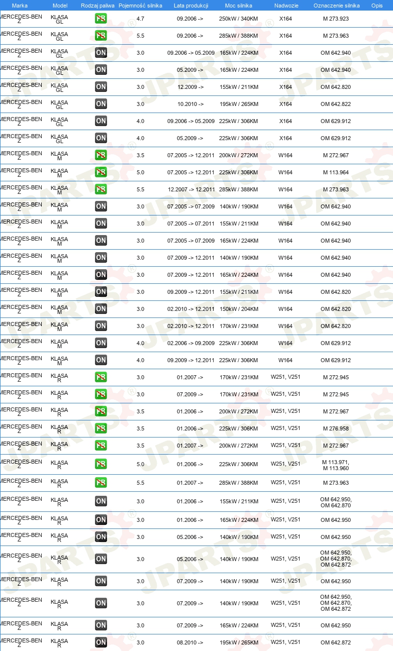The height and width of the screenshot is (651, 393).
Task: Click 5.0 capacity in the M 113.964 row
Action: point(140,172)
